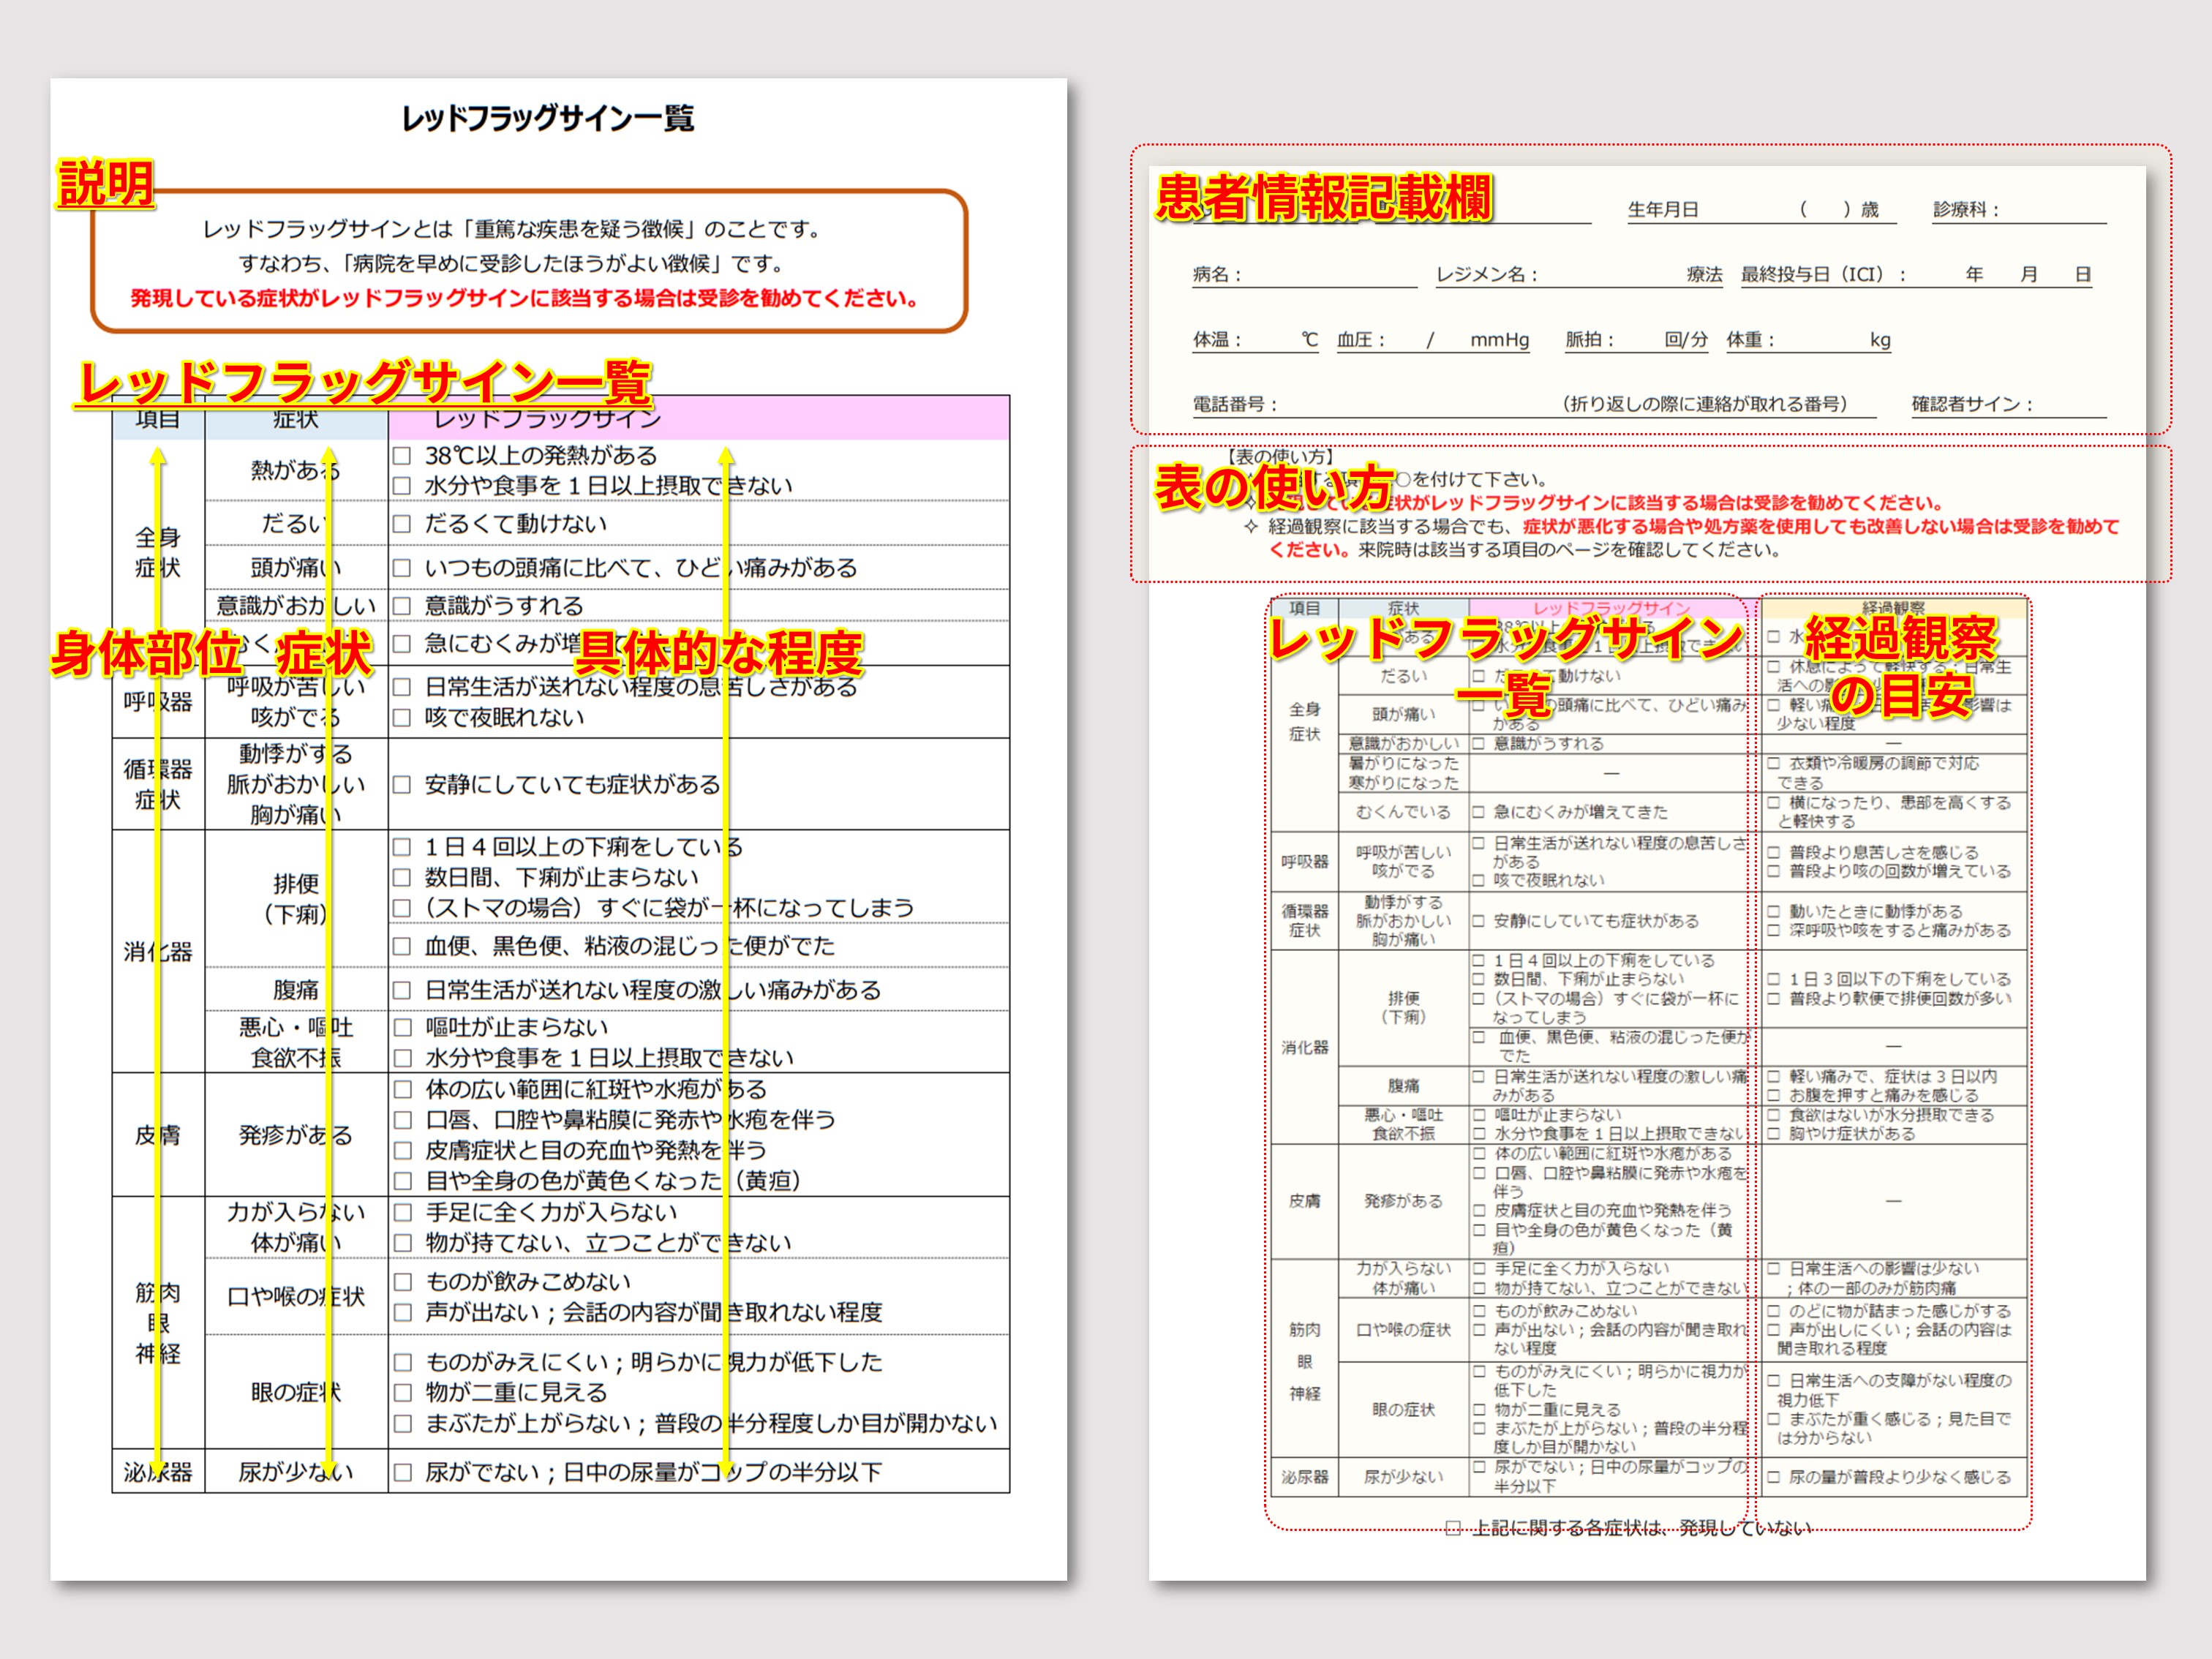Screen dimensions: 2212x1659
Task: Check the 意識がうすれる box
Action: [402, 606]
